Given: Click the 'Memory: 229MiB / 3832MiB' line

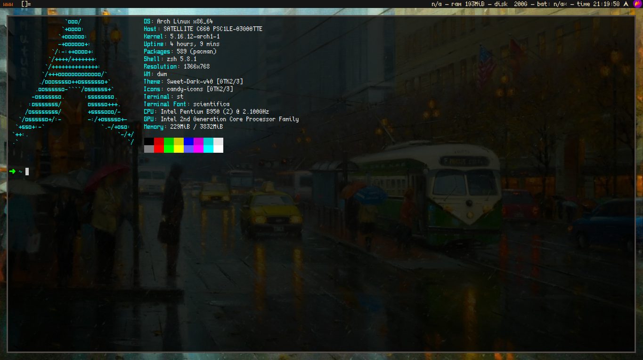Looking at the screenshot, I should [183, 127].
